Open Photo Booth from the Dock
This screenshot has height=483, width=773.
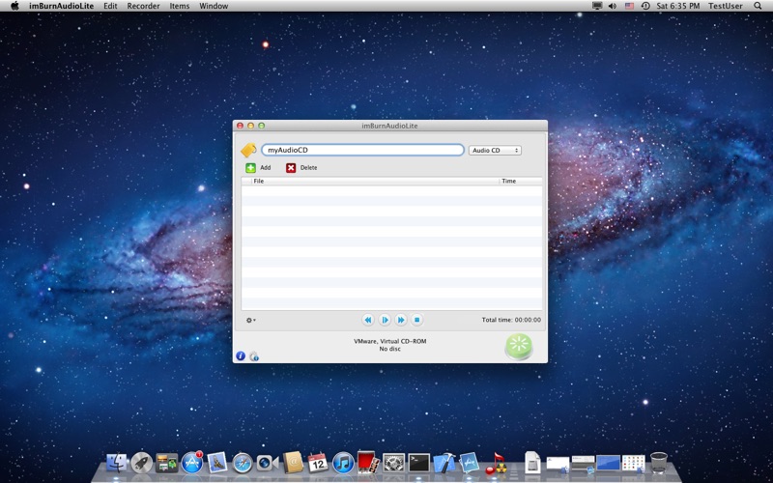tap(368, 463)
